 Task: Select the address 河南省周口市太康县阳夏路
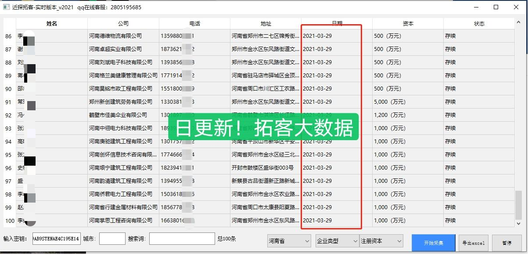[x=266, y=207]
